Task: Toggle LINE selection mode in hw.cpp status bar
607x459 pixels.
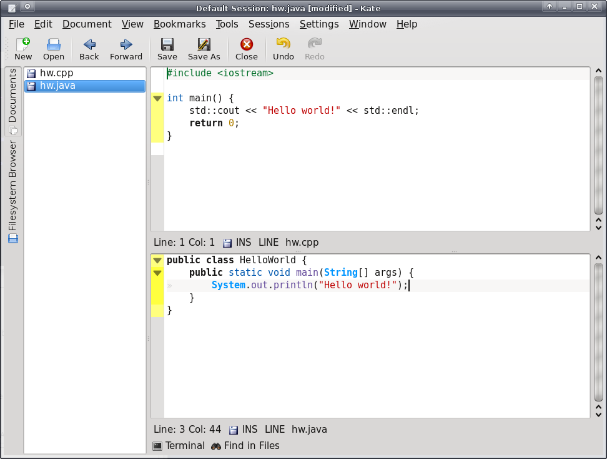Action: click(269, 243)
